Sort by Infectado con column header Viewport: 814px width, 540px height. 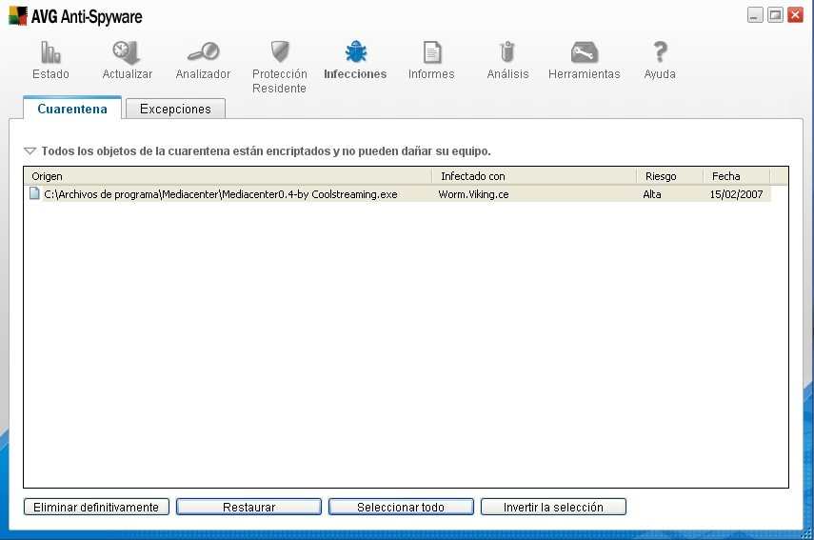point(533,176)
